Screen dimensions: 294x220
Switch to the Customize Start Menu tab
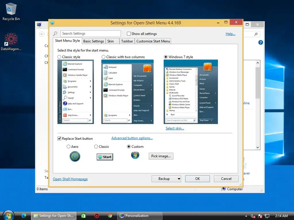point(153,41)
